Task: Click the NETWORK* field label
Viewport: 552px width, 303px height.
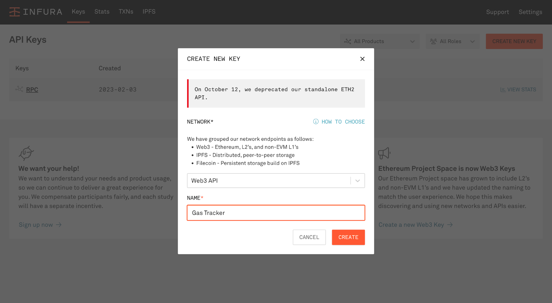Action: [x=200, y=122]
